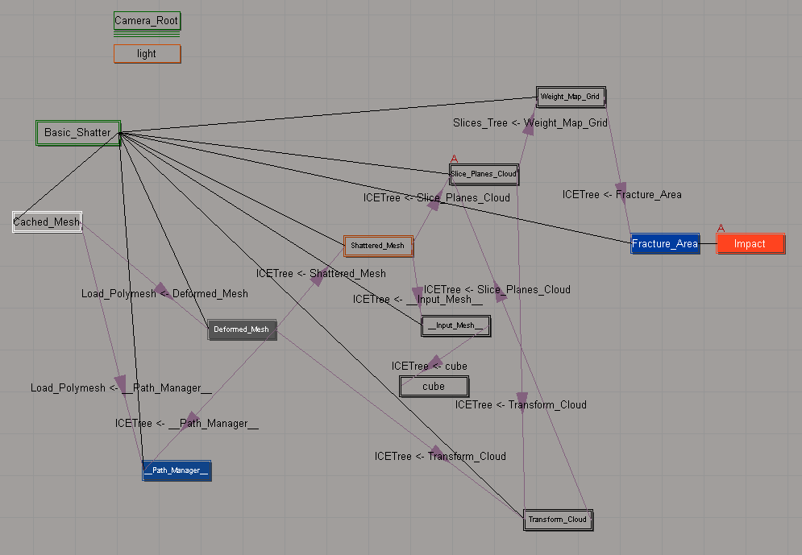Select the Load_Polymesh <- Deformed_Mesh link label
Image resolution: width=802 pixels, height=555 pixels.
[x=164, y=294]
